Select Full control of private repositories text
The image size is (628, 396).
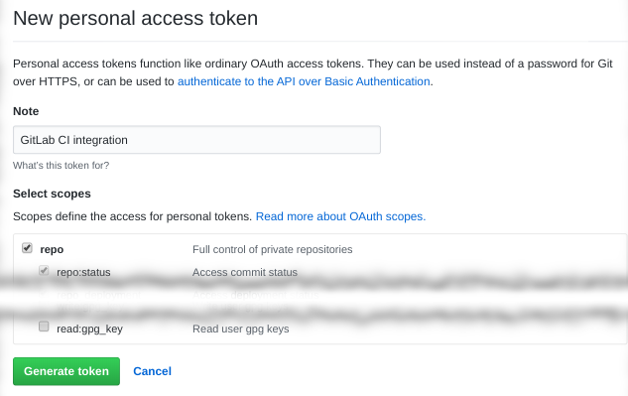(x=273, y=249)
